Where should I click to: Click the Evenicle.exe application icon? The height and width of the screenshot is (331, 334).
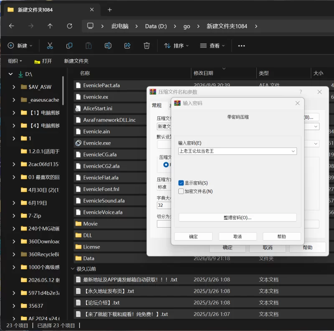pos(78,143)
